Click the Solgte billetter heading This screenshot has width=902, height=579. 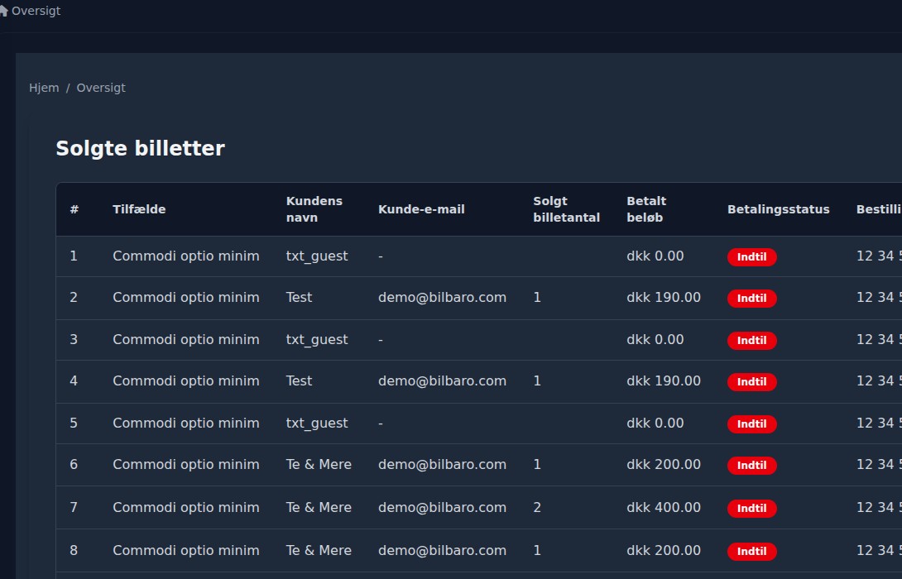tap(140, 148)
